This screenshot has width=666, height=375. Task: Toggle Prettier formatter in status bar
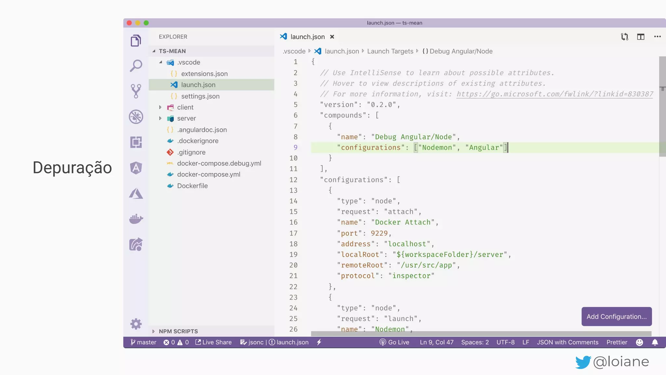tap(617, 342)
